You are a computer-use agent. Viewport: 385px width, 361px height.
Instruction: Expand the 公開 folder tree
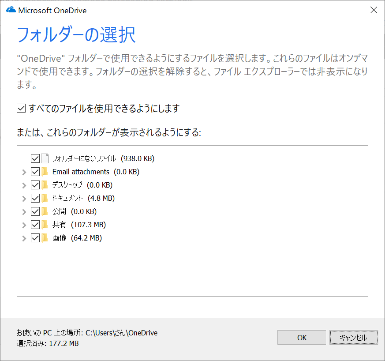24,212
